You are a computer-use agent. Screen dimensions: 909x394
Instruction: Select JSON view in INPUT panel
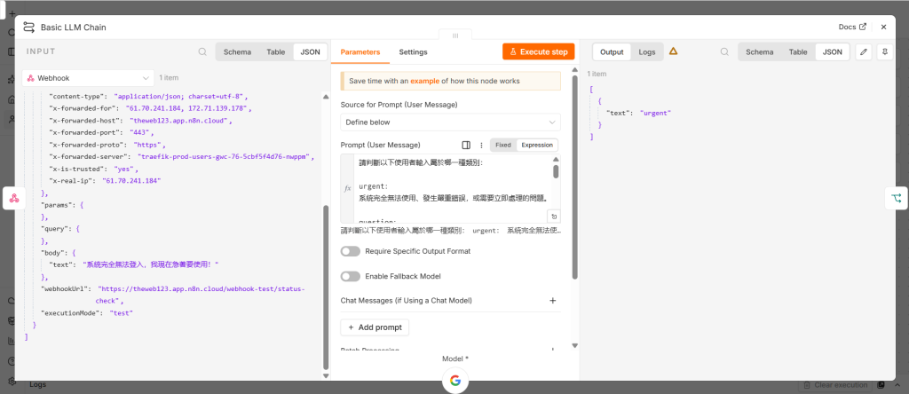click(x=310, y=51)
